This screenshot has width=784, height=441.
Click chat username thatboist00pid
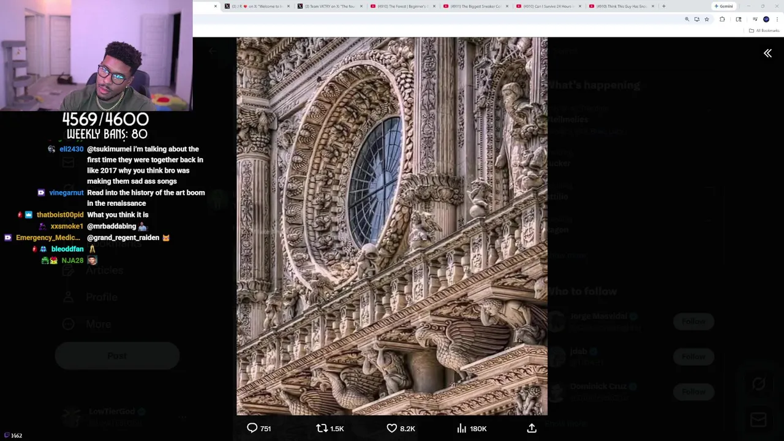(x=60, y=214)
